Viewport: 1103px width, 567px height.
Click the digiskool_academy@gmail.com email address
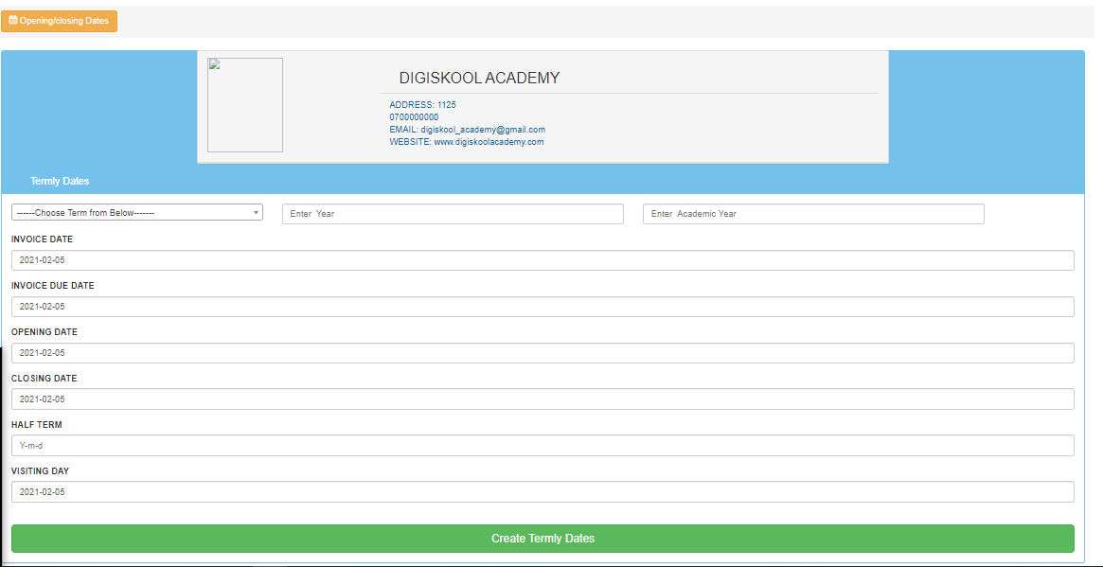483,130
